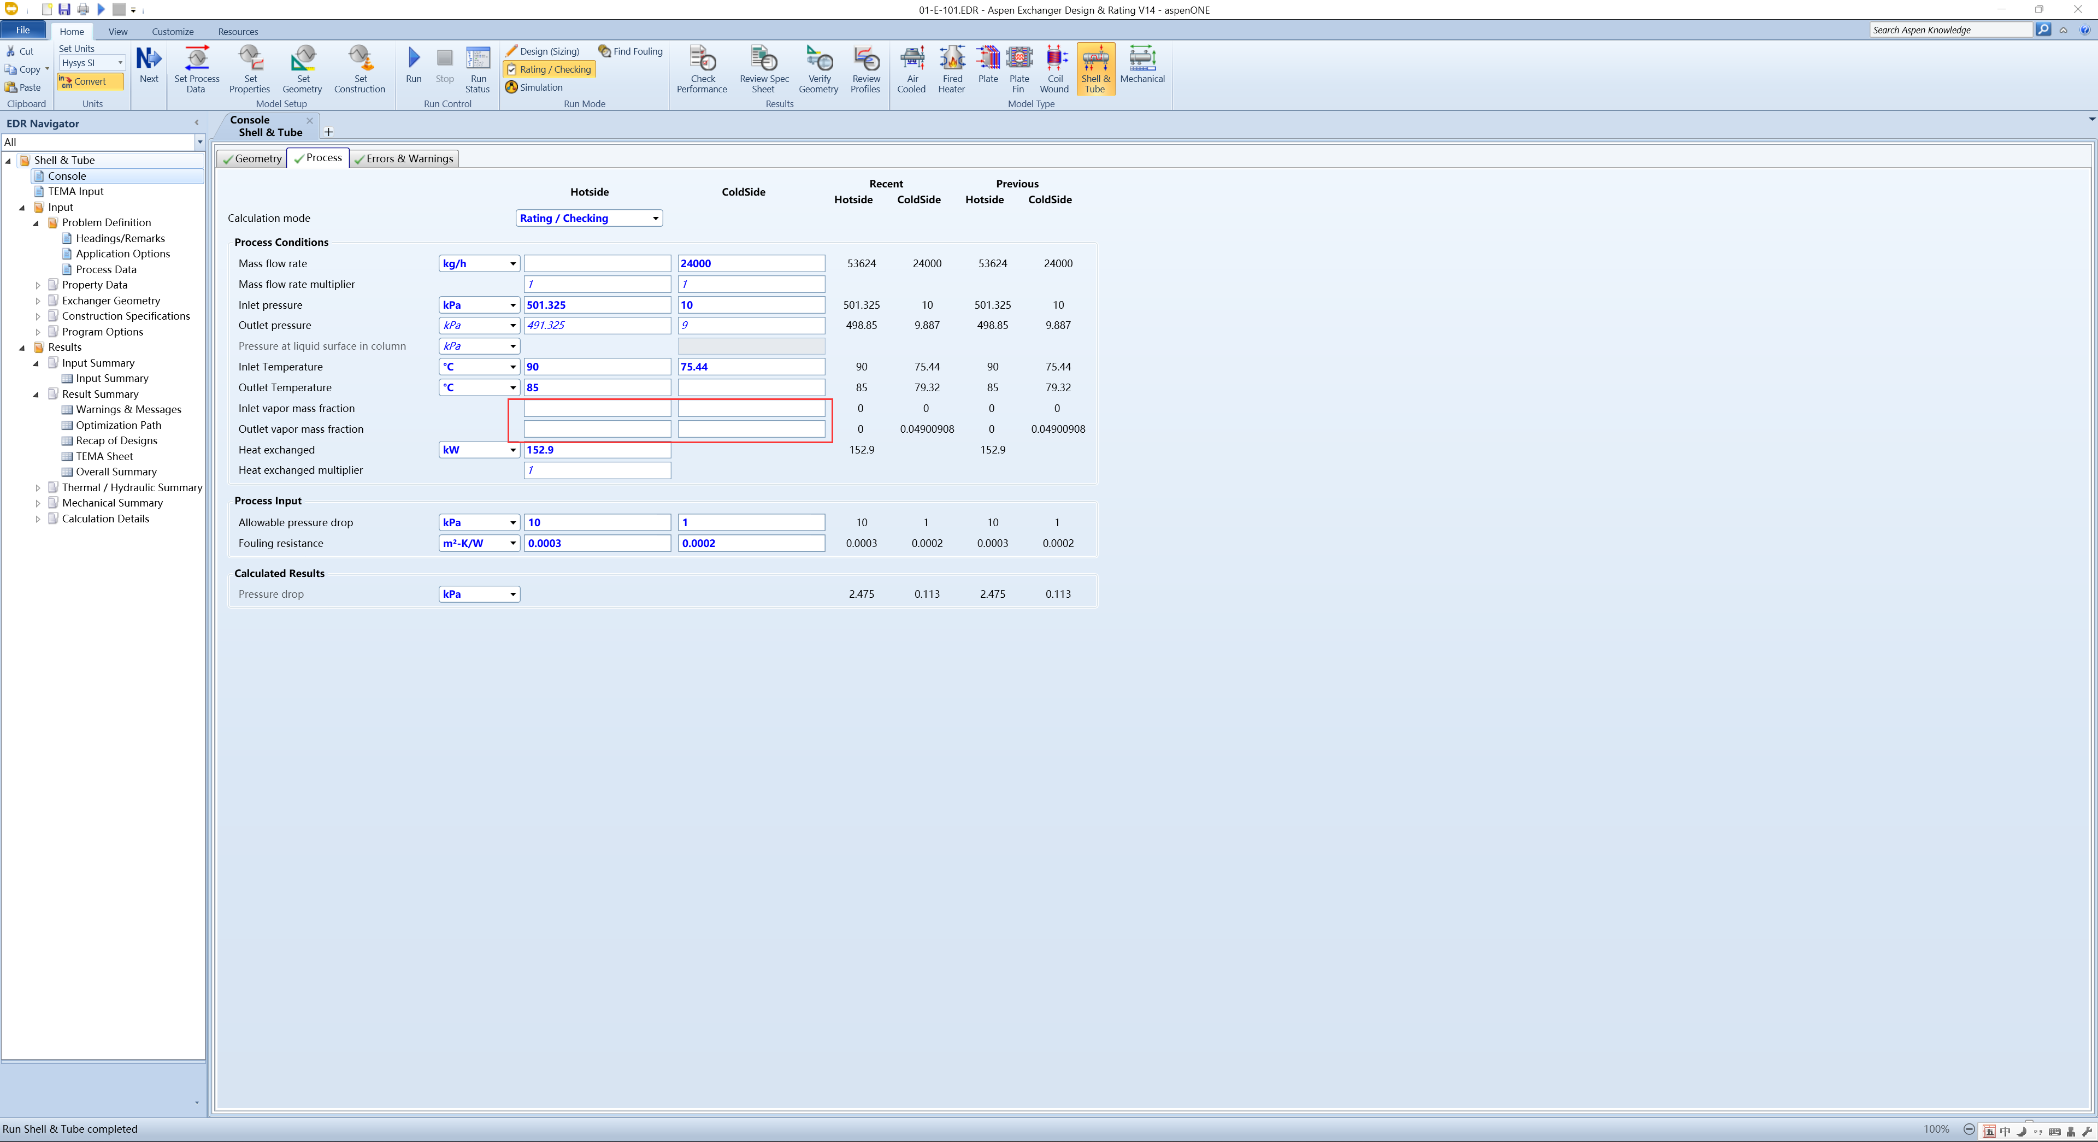Click the Search Aspen Knowledge field
The width and height of the screenshot is (2098, 1142).
(x=1950, y=30)
